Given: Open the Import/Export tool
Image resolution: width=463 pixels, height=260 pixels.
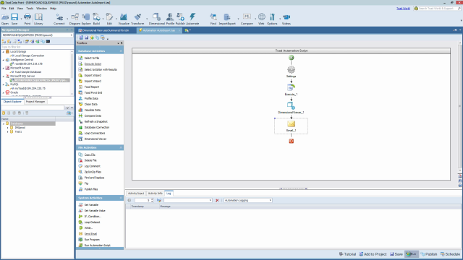Looking at the screenshot, I should (227, 19).
